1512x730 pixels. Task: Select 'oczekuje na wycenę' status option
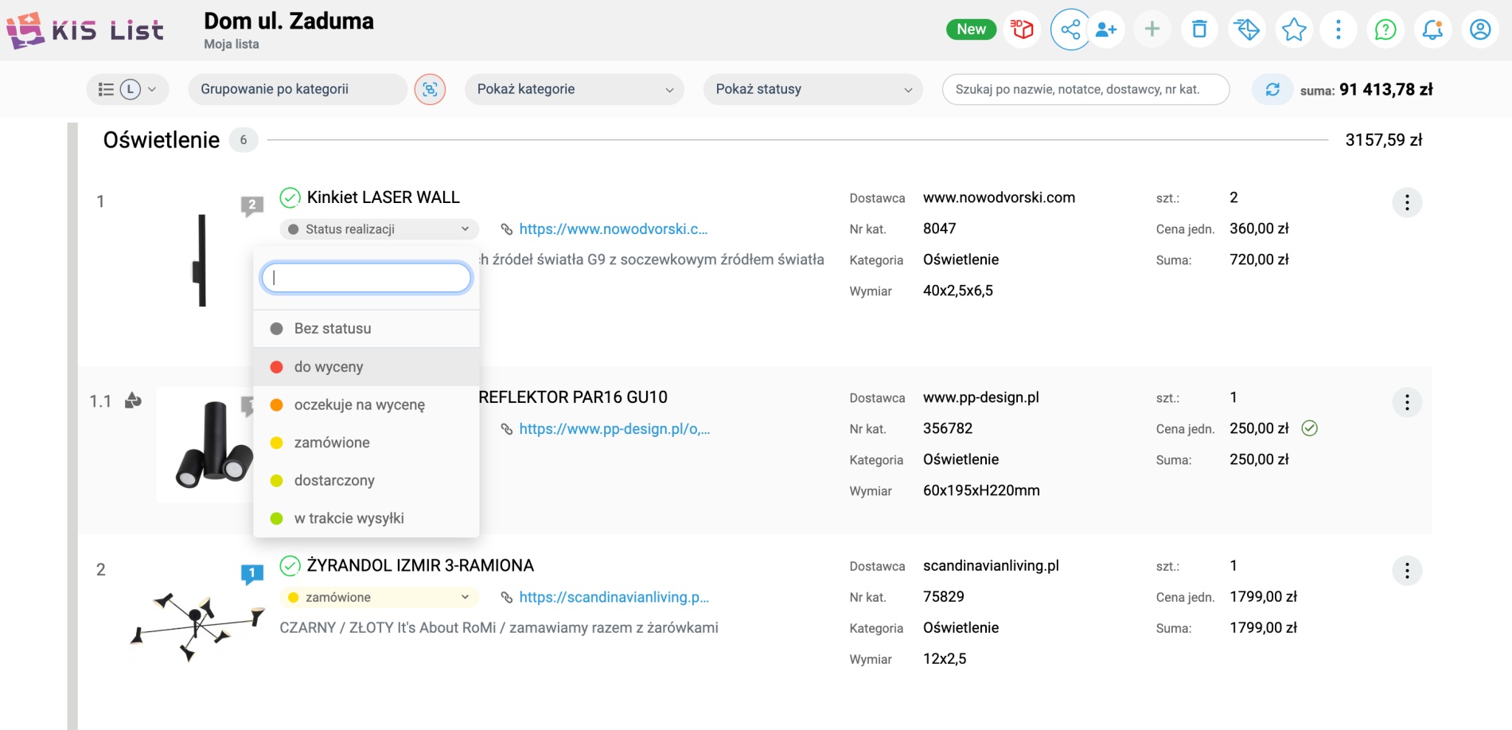point(359,404)
